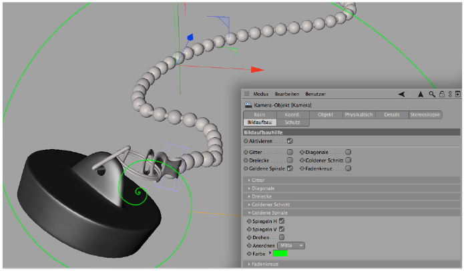
Task: Click the back arrow in the attribute manager
Action: point(401,95)
